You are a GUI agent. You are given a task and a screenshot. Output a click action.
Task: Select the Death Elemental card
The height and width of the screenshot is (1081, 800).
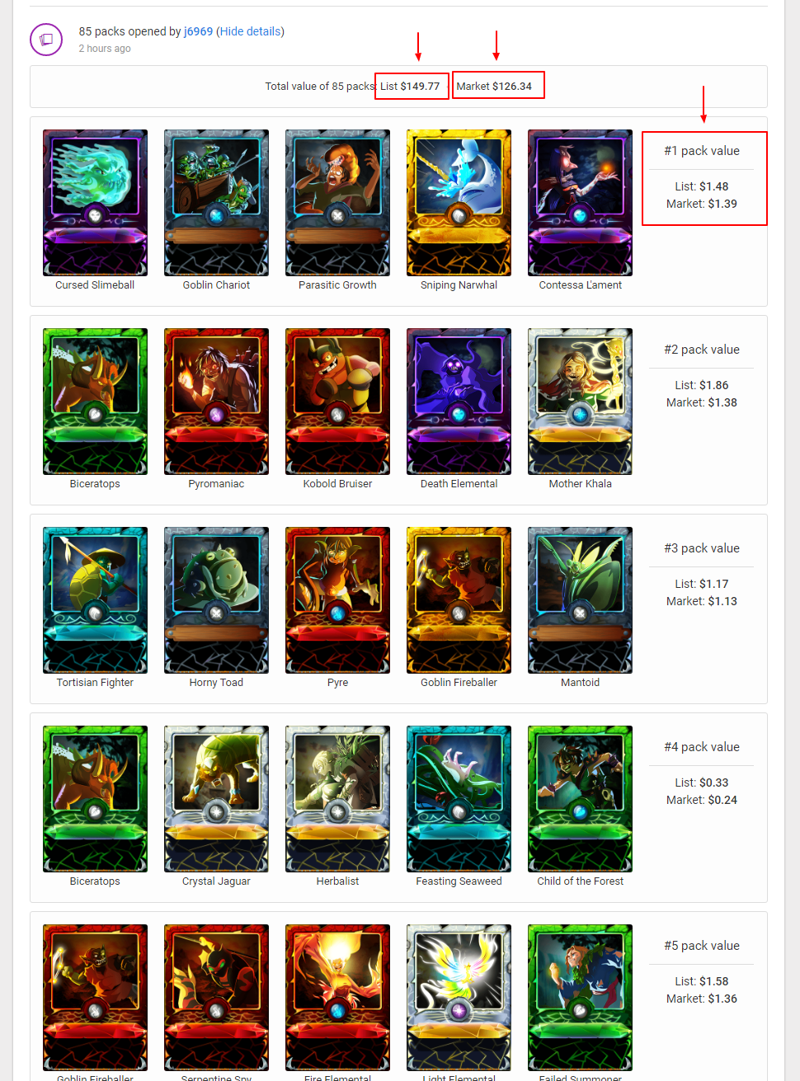(459, 402)
